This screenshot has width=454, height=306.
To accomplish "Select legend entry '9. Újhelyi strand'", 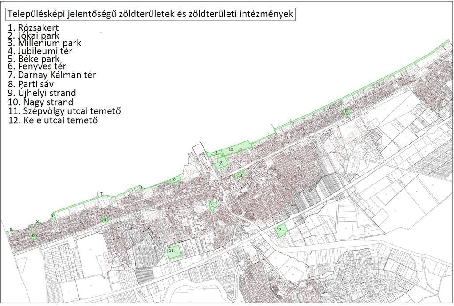I will tap(42, 93).
